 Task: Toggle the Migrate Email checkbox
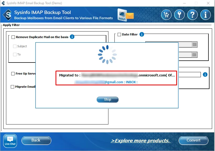point(12,87)
